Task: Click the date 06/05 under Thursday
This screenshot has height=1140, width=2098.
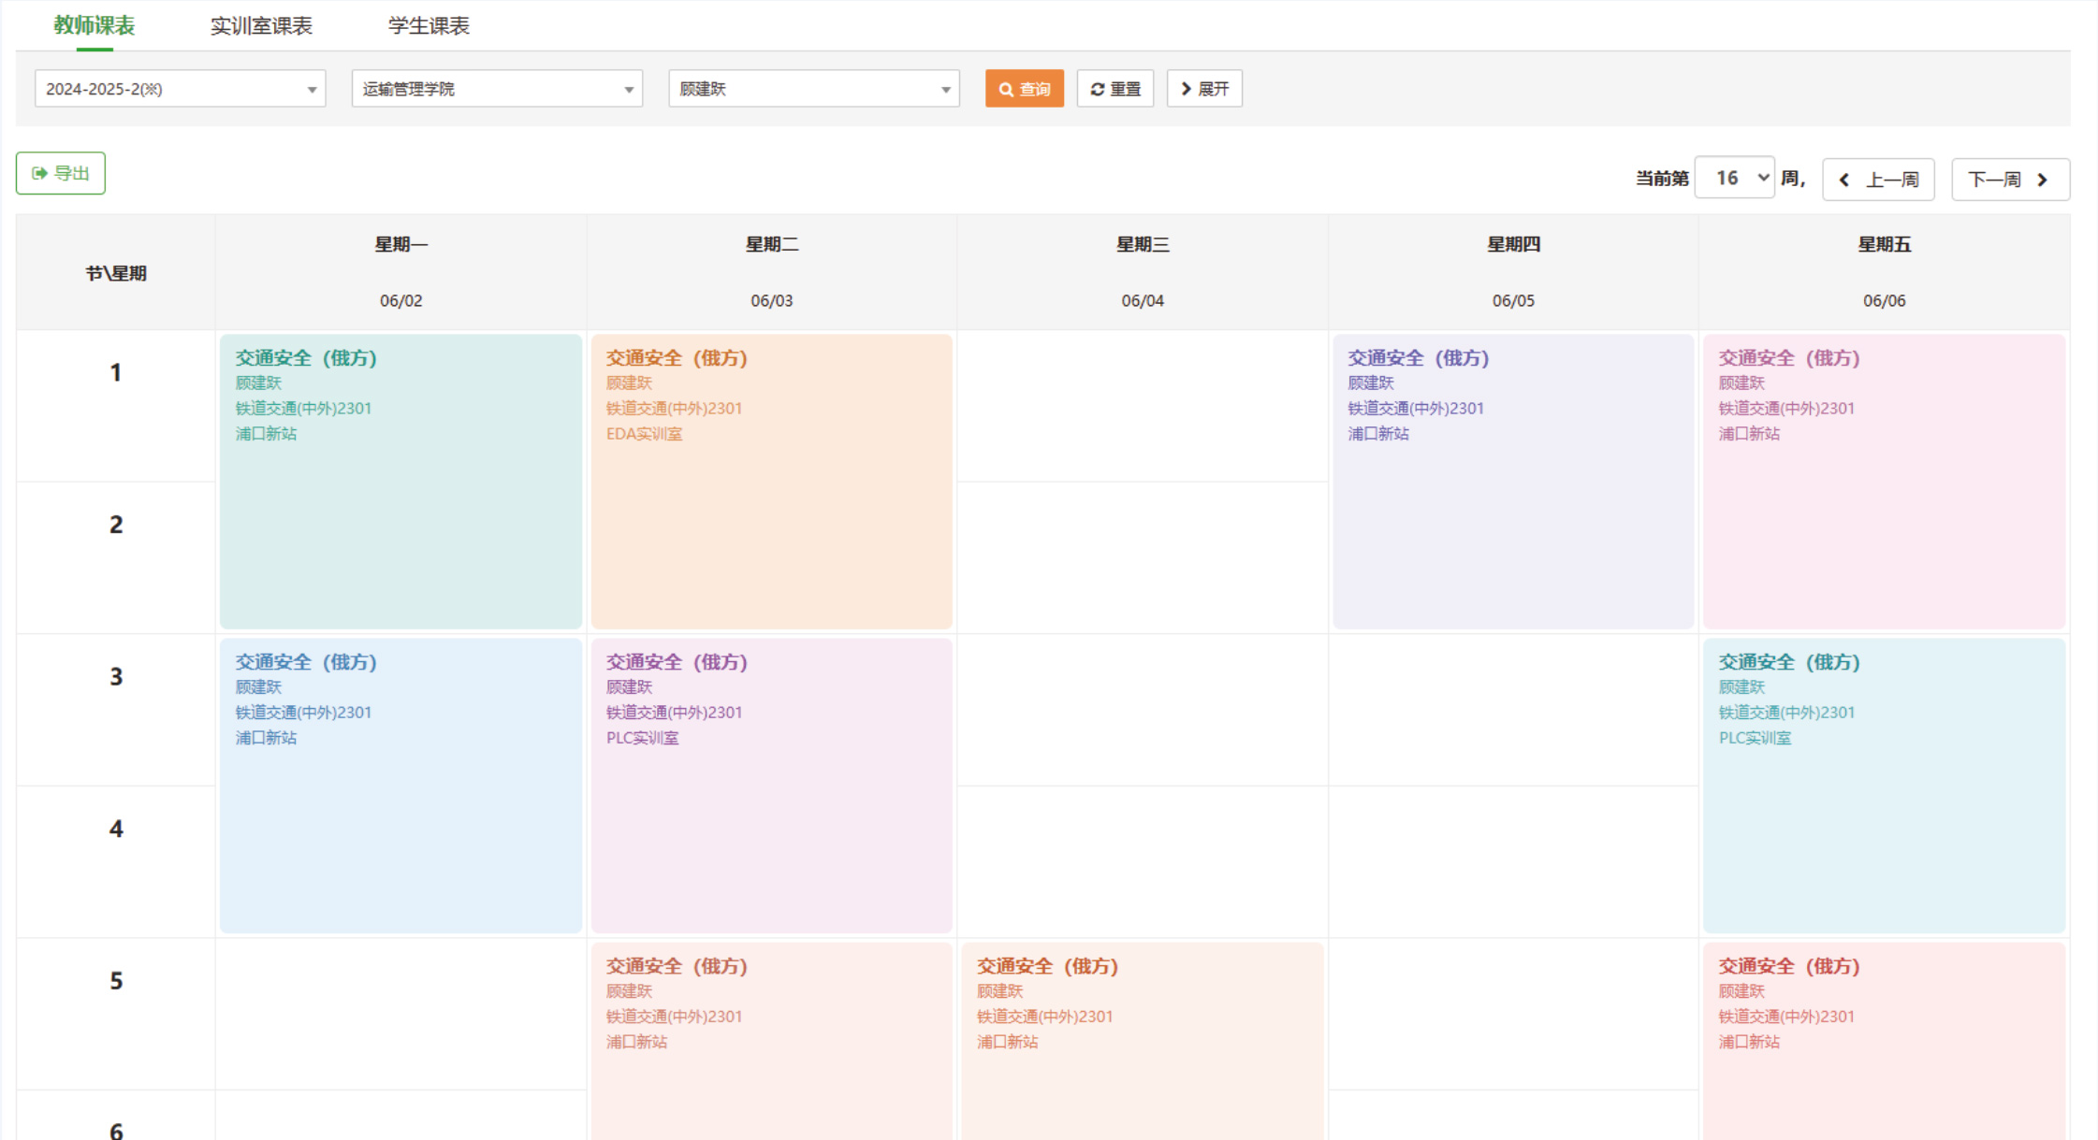Action: pos(1513,300)
